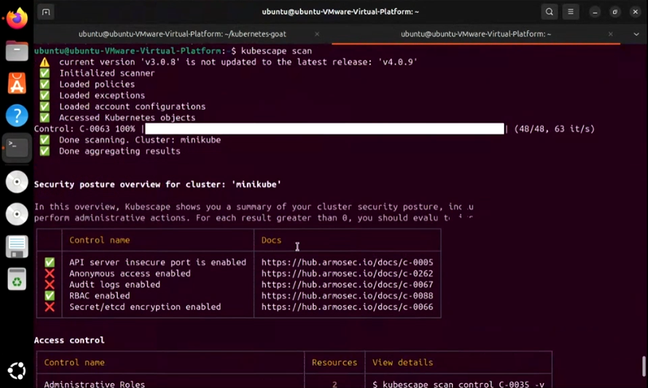Click check mark beside Done scanning
This screenshot has height=388, width=648.
click(45, 139)
